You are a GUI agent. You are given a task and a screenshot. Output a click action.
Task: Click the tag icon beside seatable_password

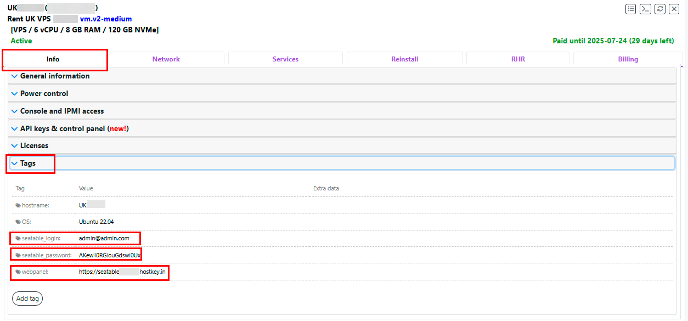pyautogui.click(x=18, y=255)
